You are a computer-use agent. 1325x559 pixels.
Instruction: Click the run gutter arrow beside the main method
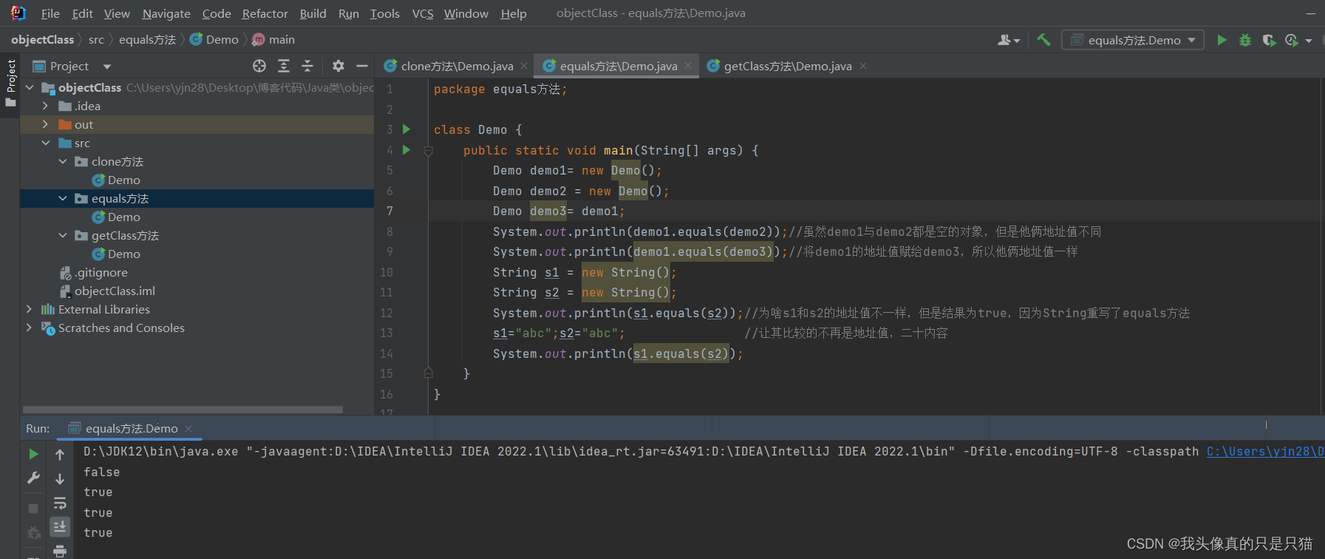click(406, 150)
